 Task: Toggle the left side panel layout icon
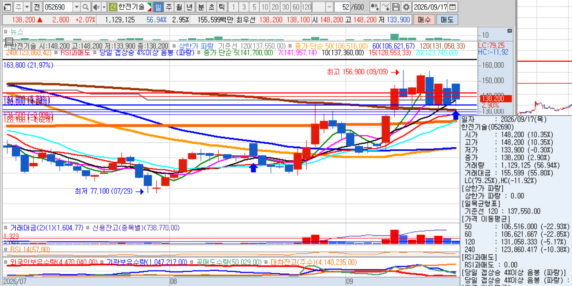(7, 7)
